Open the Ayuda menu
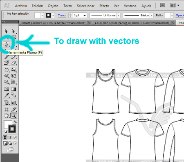The width and height of the screenshot is (184, 162). (x=146, y=6)
